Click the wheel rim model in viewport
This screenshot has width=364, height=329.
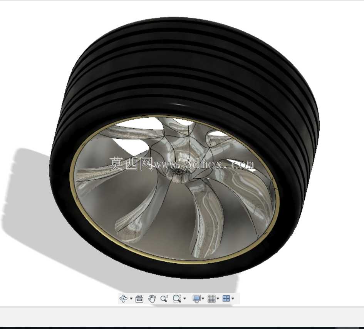tap(174, 189)
